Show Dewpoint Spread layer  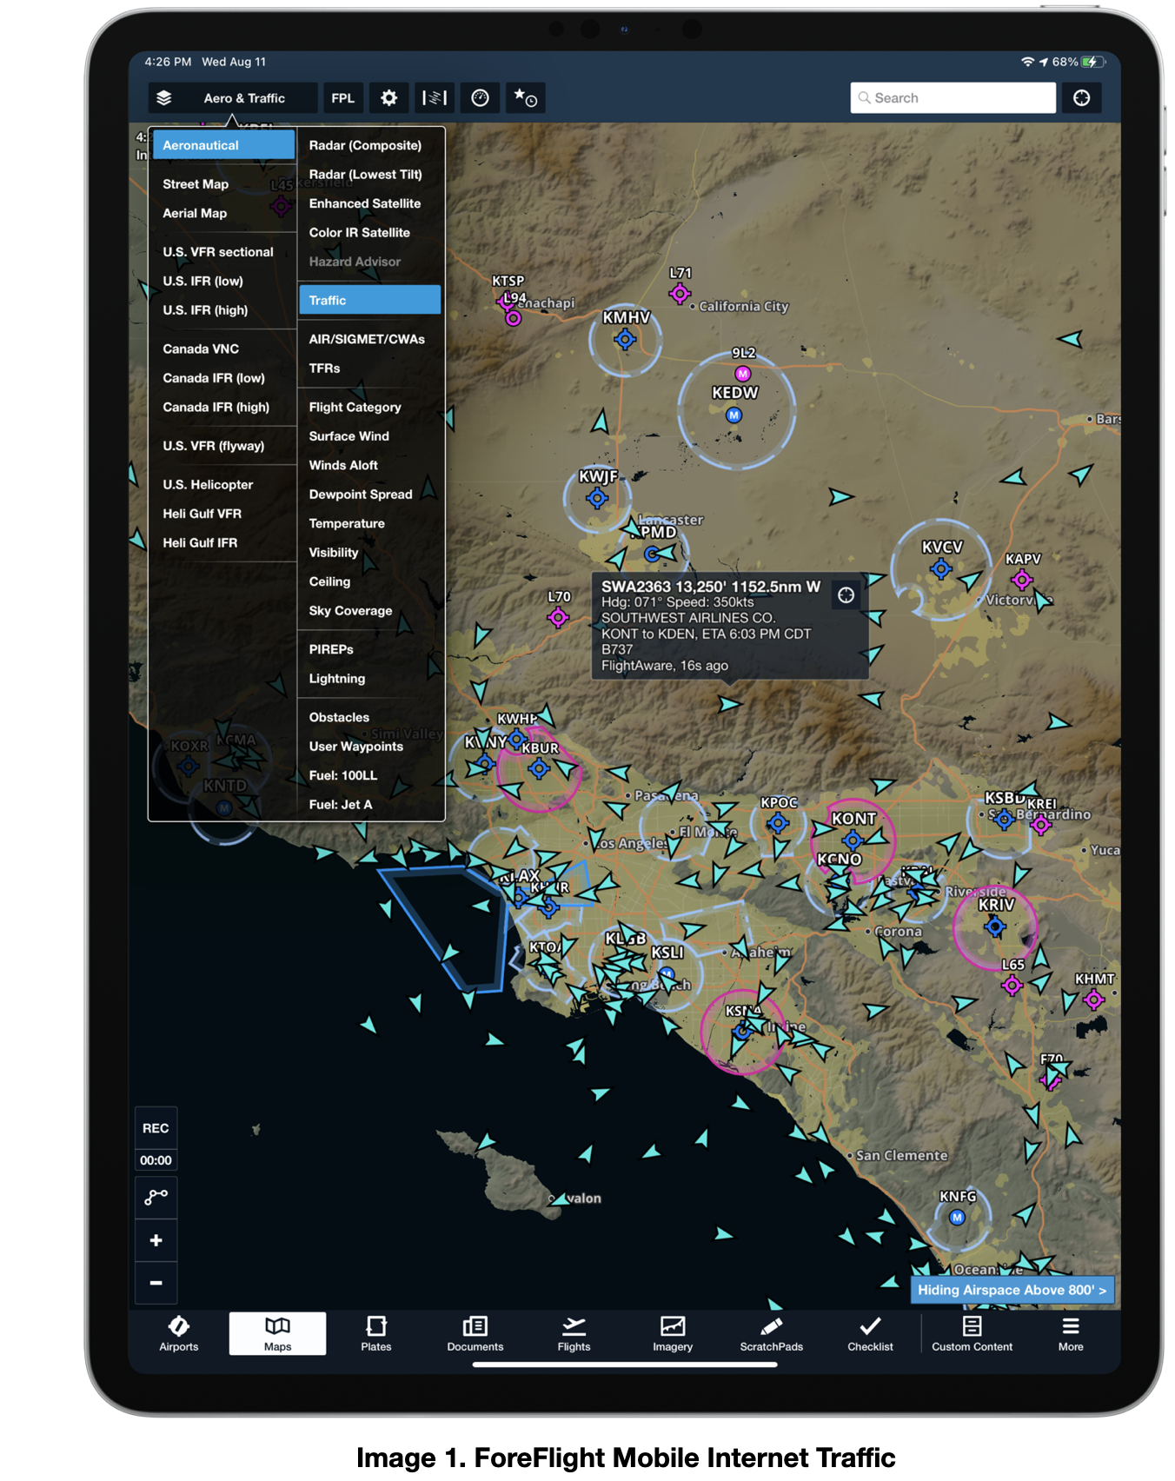(361, 495)
